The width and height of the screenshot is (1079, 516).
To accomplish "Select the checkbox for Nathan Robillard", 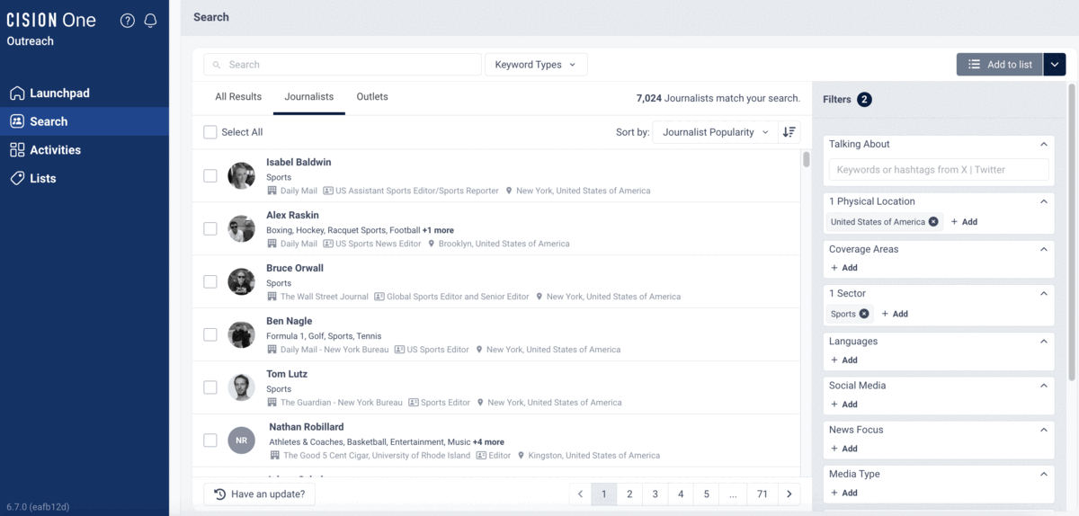I will click(x=210, y=440).
